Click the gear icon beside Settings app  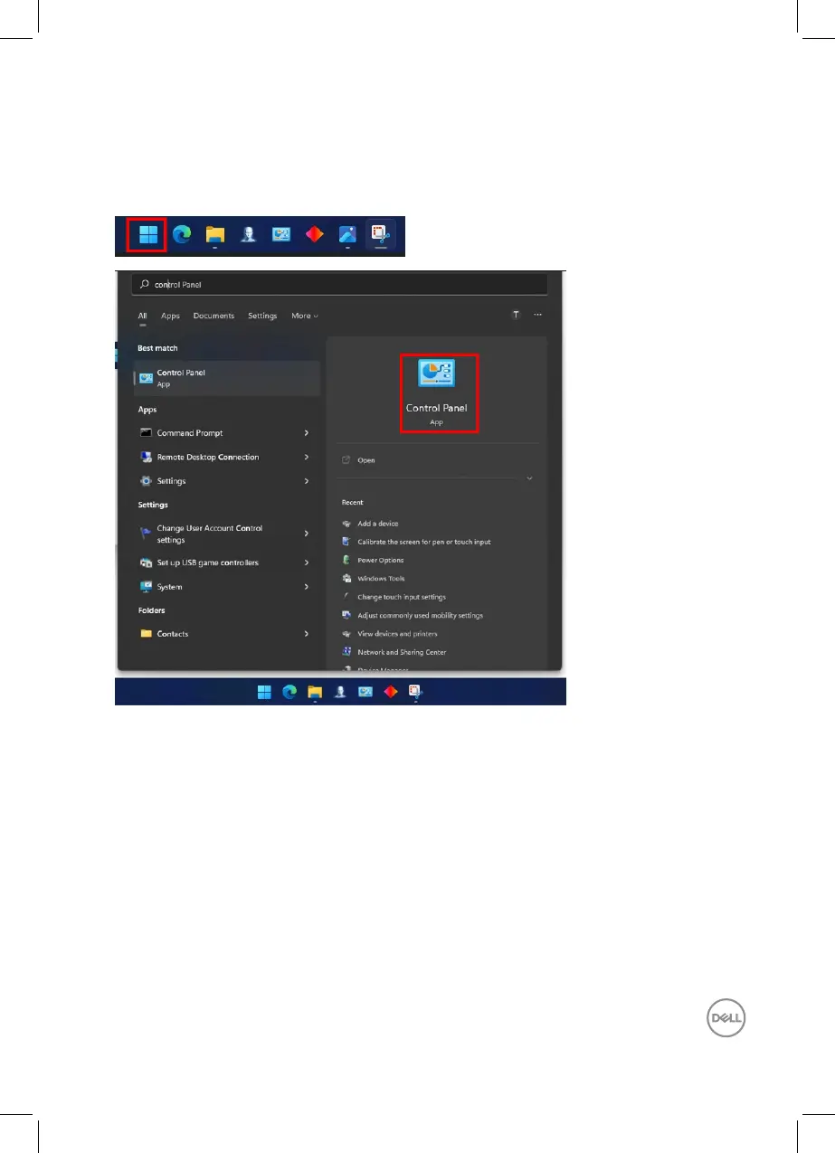(147, 481)
